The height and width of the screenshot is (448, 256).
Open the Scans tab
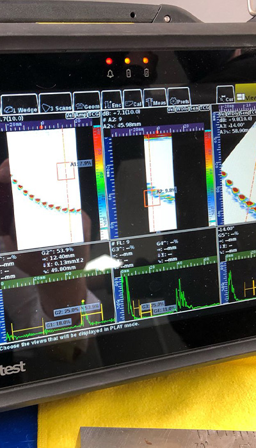[56, 102]
